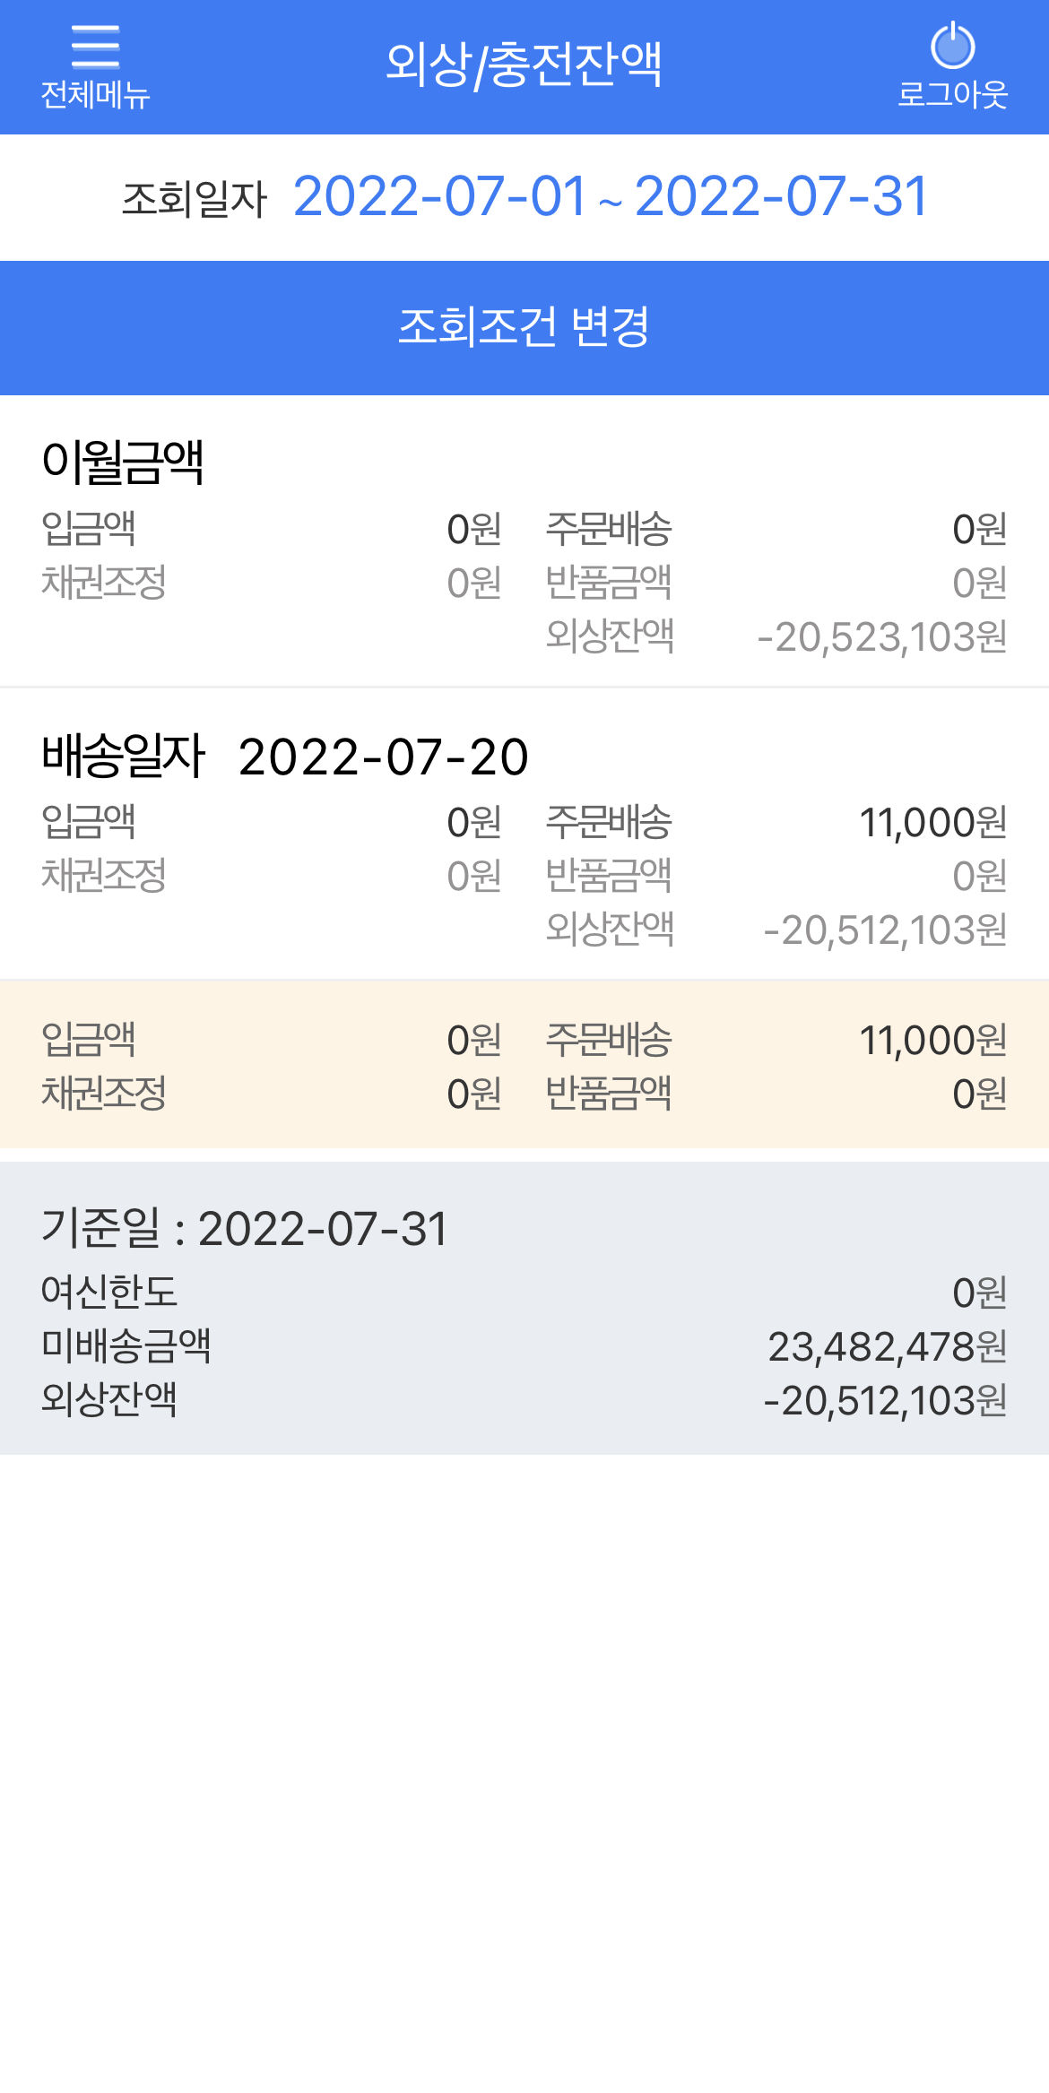Tap the 기준일 : 2022-07-31 header
Image resolution: width=1049 pixels, height=2093 pixels.
pos(244,1228)
